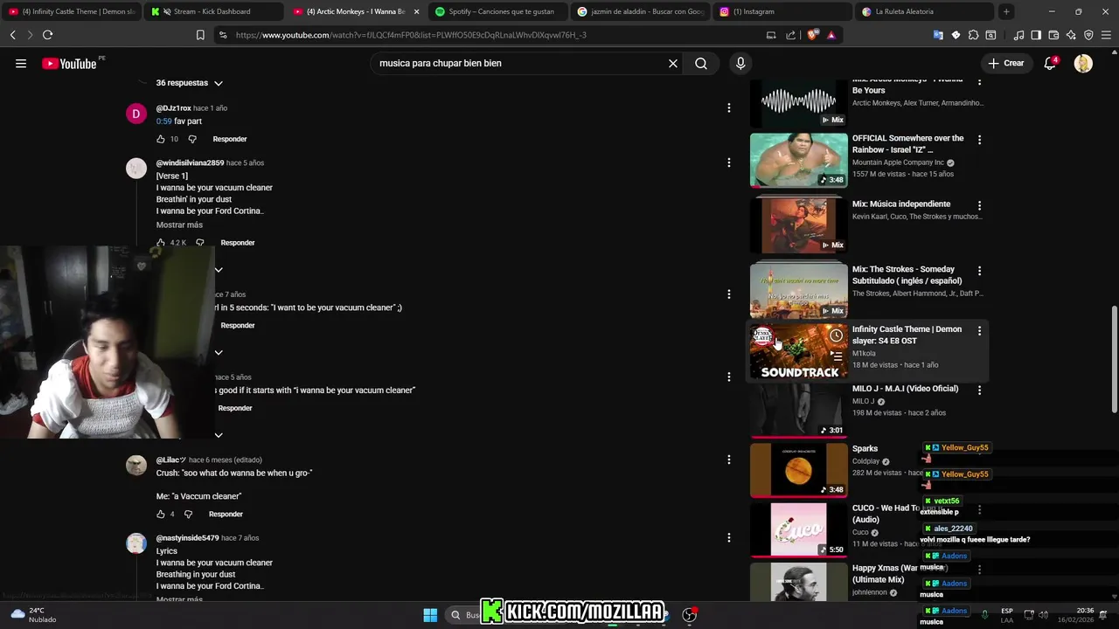
Task: Open the YouTube hamburger guide menu
Action: point(21,63)
